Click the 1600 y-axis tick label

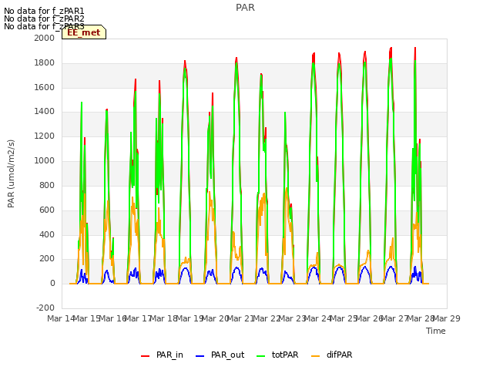[45, 87]
